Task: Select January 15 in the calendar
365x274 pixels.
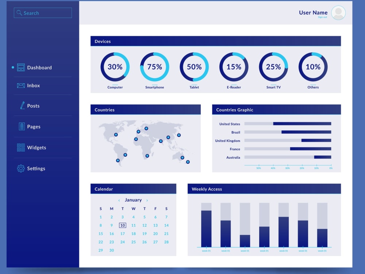Action: pos(101,234)
